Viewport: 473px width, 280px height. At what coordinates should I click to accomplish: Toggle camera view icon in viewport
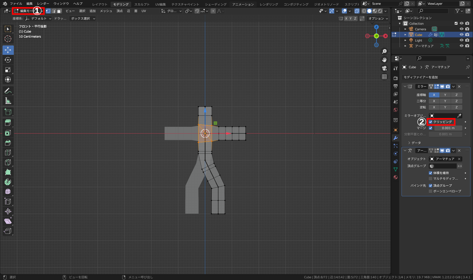pos(384,68)
